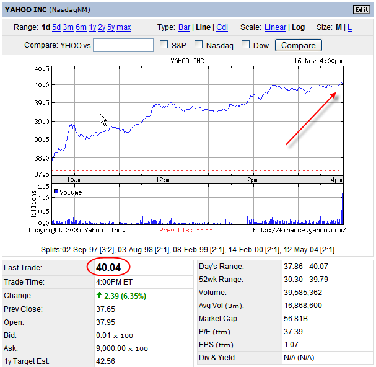Click the Splits history text line
This screenshot has width=376, height=367.
[188, 250]
